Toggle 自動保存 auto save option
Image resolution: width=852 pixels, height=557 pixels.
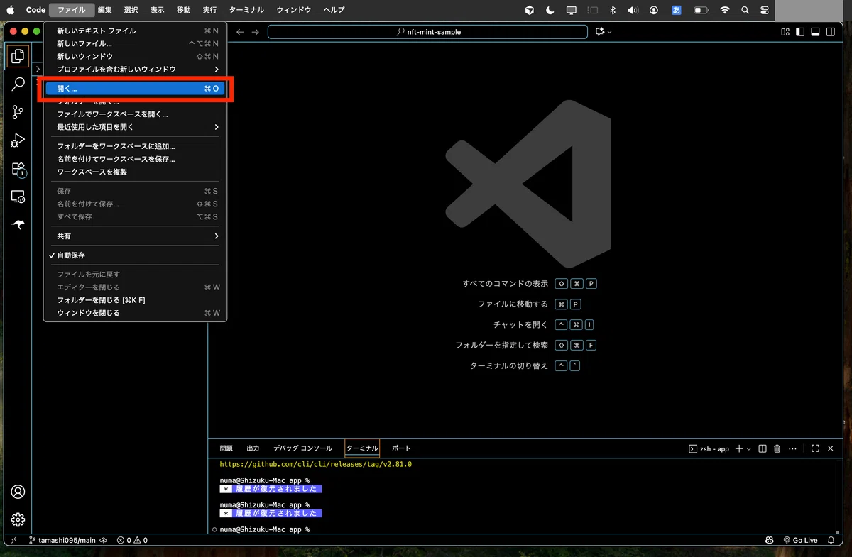tap(135, 255)
